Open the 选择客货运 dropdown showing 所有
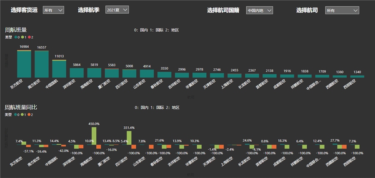The width and height of the screenshot is (375, 178). (x=53, y=10)
